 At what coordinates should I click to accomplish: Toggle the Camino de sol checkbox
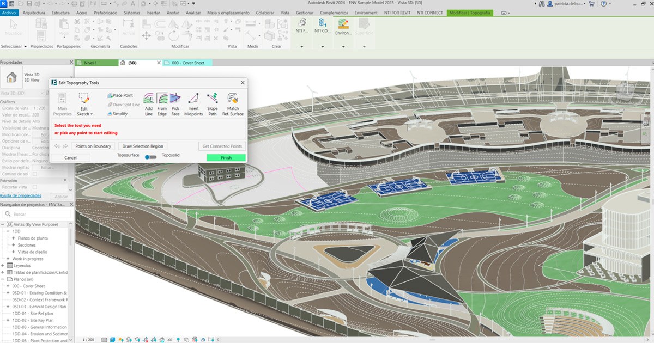click(35, 174)
